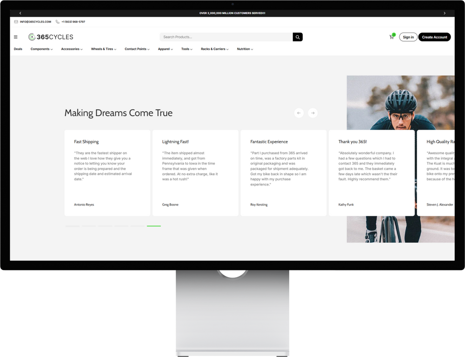Click the previous testimonial arrow
Screen dimensions: 465x357
tap(299, 113)
